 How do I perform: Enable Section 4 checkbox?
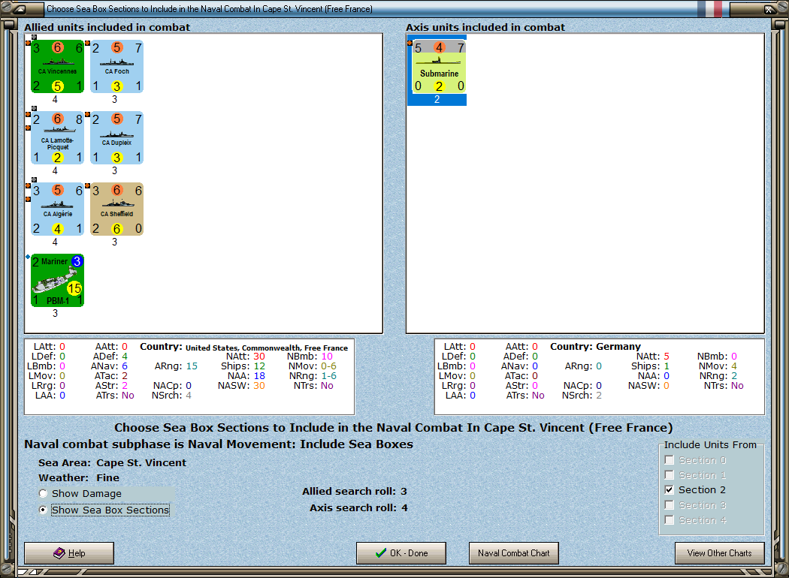pos(670,520)
